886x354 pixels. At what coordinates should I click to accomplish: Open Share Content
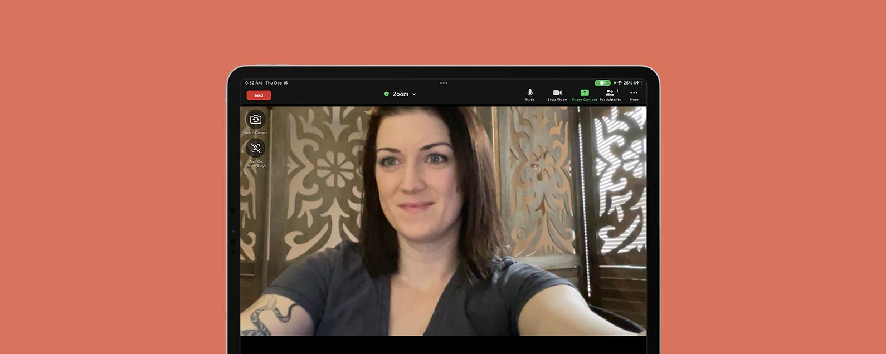(x=584, y=95)
